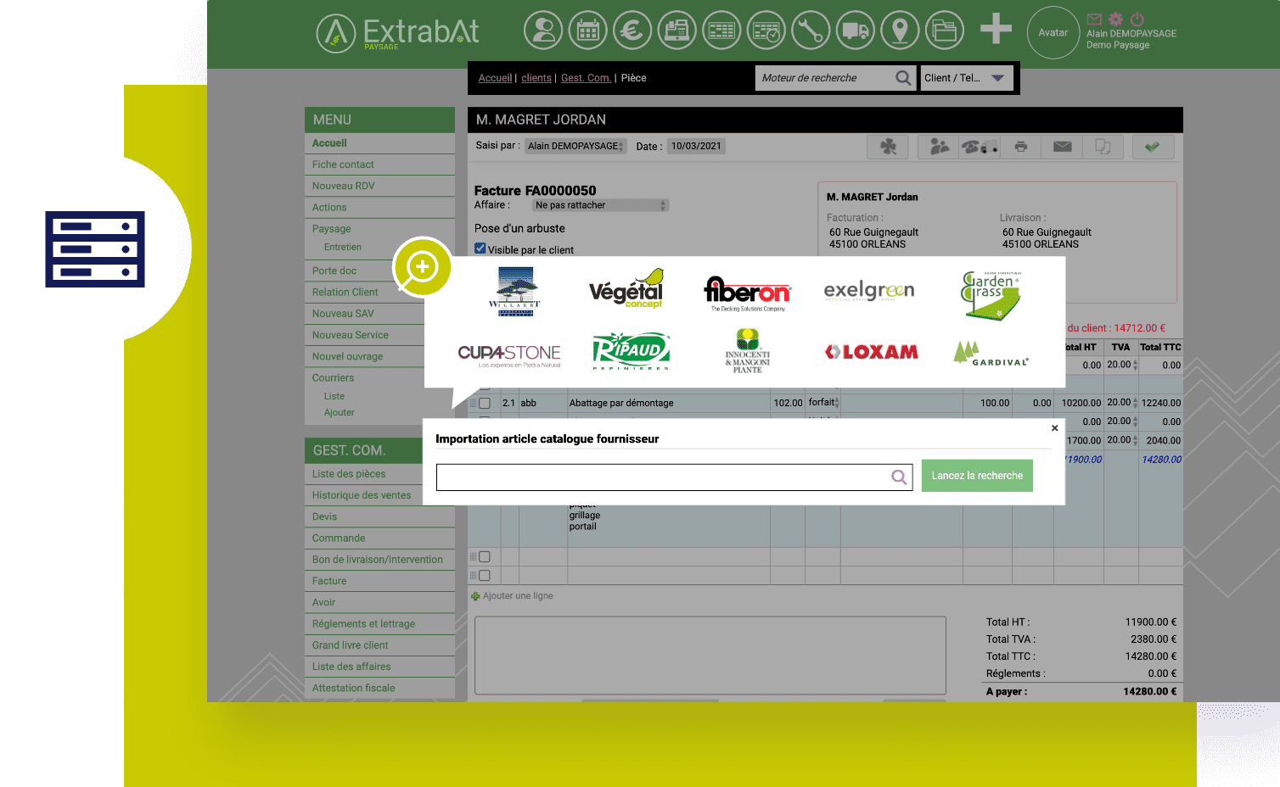Open the pink mail envelope icon
This screenshot has height=787, width=1280.
point(1094,19)
